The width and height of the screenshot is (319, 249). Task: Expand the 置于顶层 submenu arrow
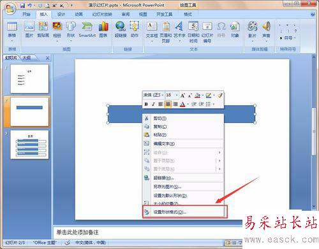point(219,160)
